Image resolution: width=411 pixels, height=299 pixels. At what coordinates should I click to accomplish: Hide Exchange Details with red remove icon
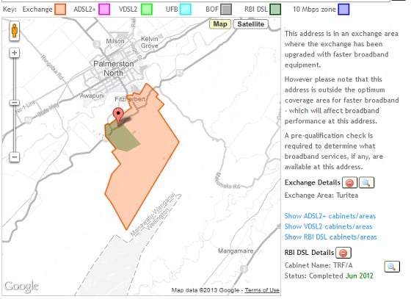click(349, 183)
